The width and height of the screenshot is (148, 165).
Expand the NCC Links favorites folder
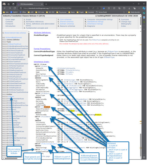(x=40, y=12)
